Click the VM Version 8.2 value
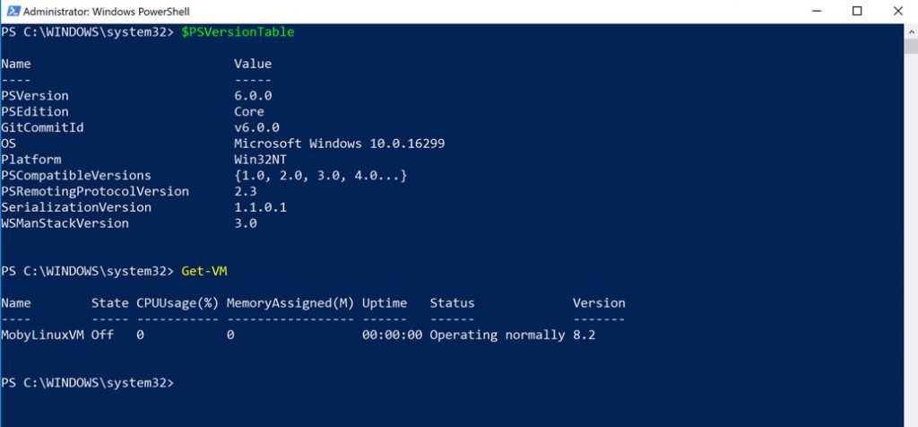The image size is (918, 427). tap(584, 335)
